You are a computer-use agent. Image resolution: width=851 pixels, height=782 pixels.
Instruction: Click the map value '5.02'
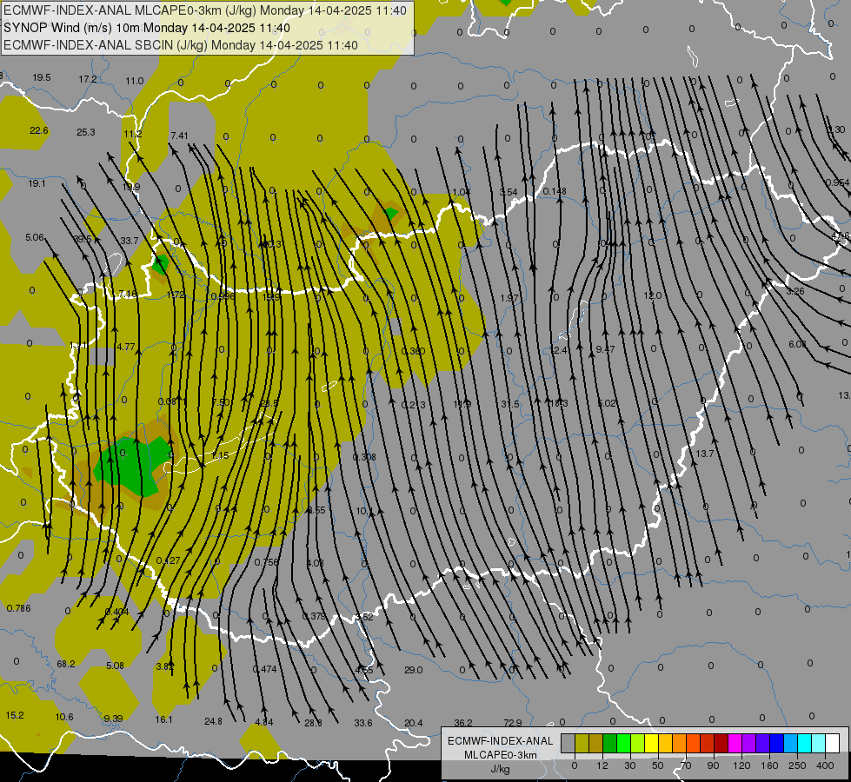607,403
